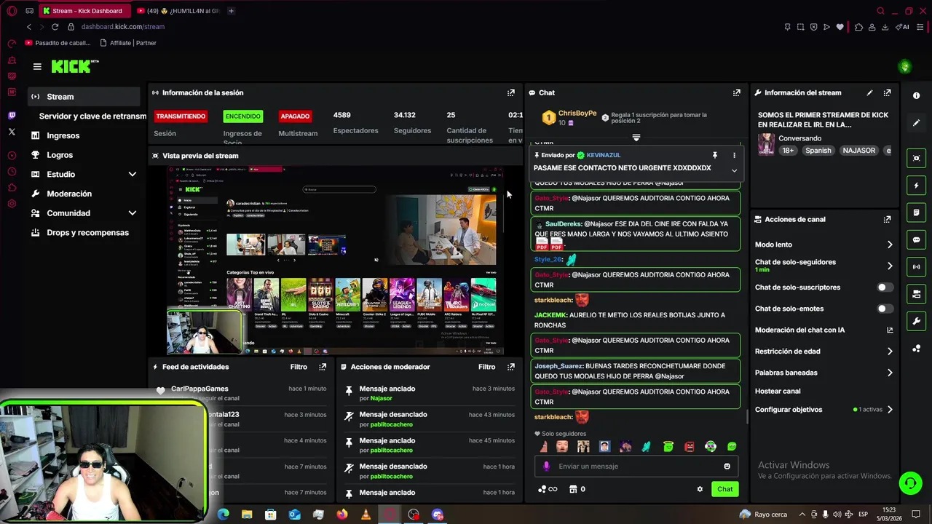
Task: Open the X (Twitter) sidebar icon
Action: [12, 132]
